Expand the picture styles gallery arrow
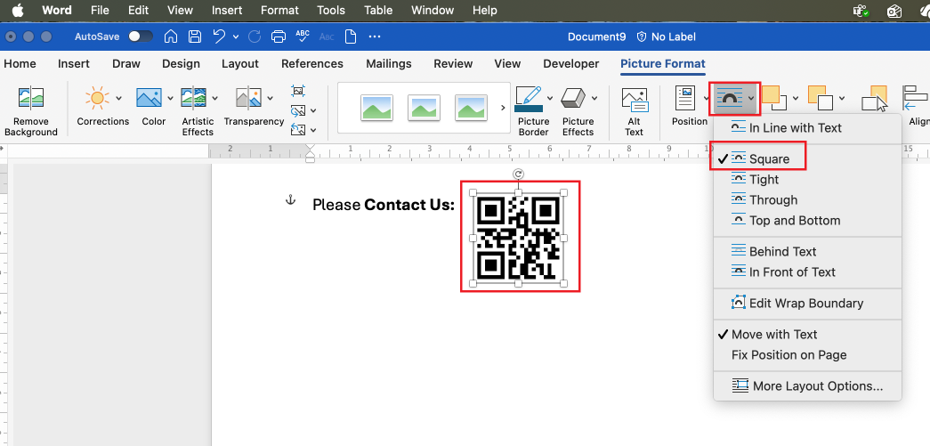The image size is (930, 446). pos(503,108)
